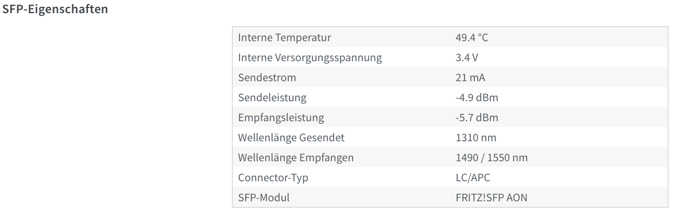Select the SFP-Modul label

coord(264,198)
